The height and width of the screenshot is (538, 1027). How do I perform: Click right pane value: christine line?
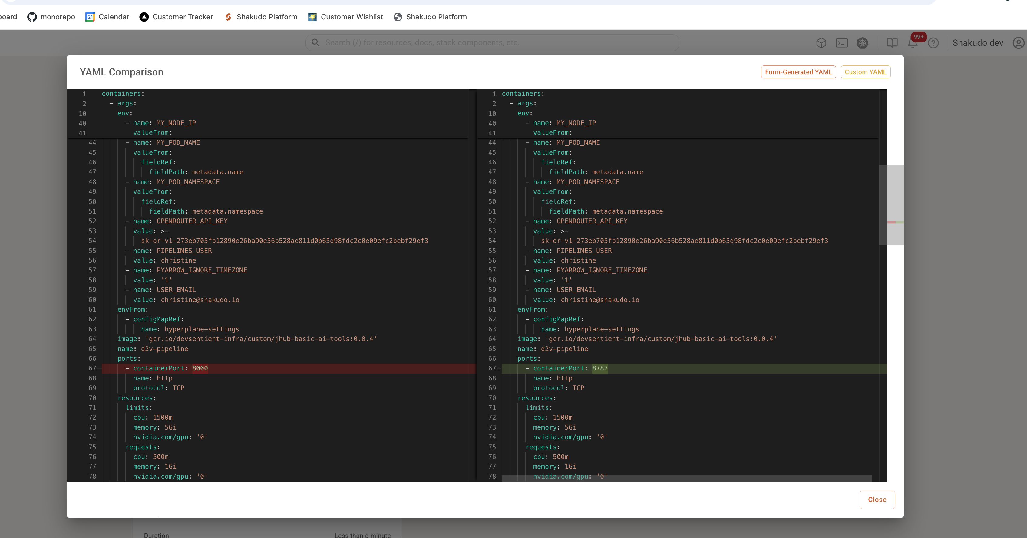pyautogui.click(x=565, y=260)
